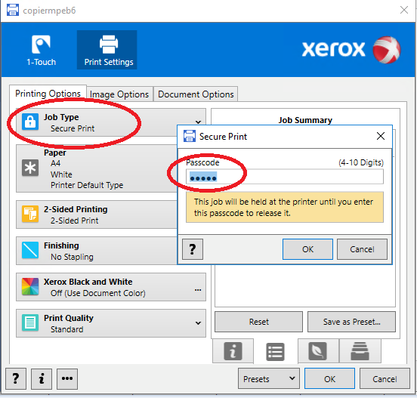Image resolution: width=417 pixels, height=398 pixels.
Task: Click the Reset button
Action: point(258,322)
